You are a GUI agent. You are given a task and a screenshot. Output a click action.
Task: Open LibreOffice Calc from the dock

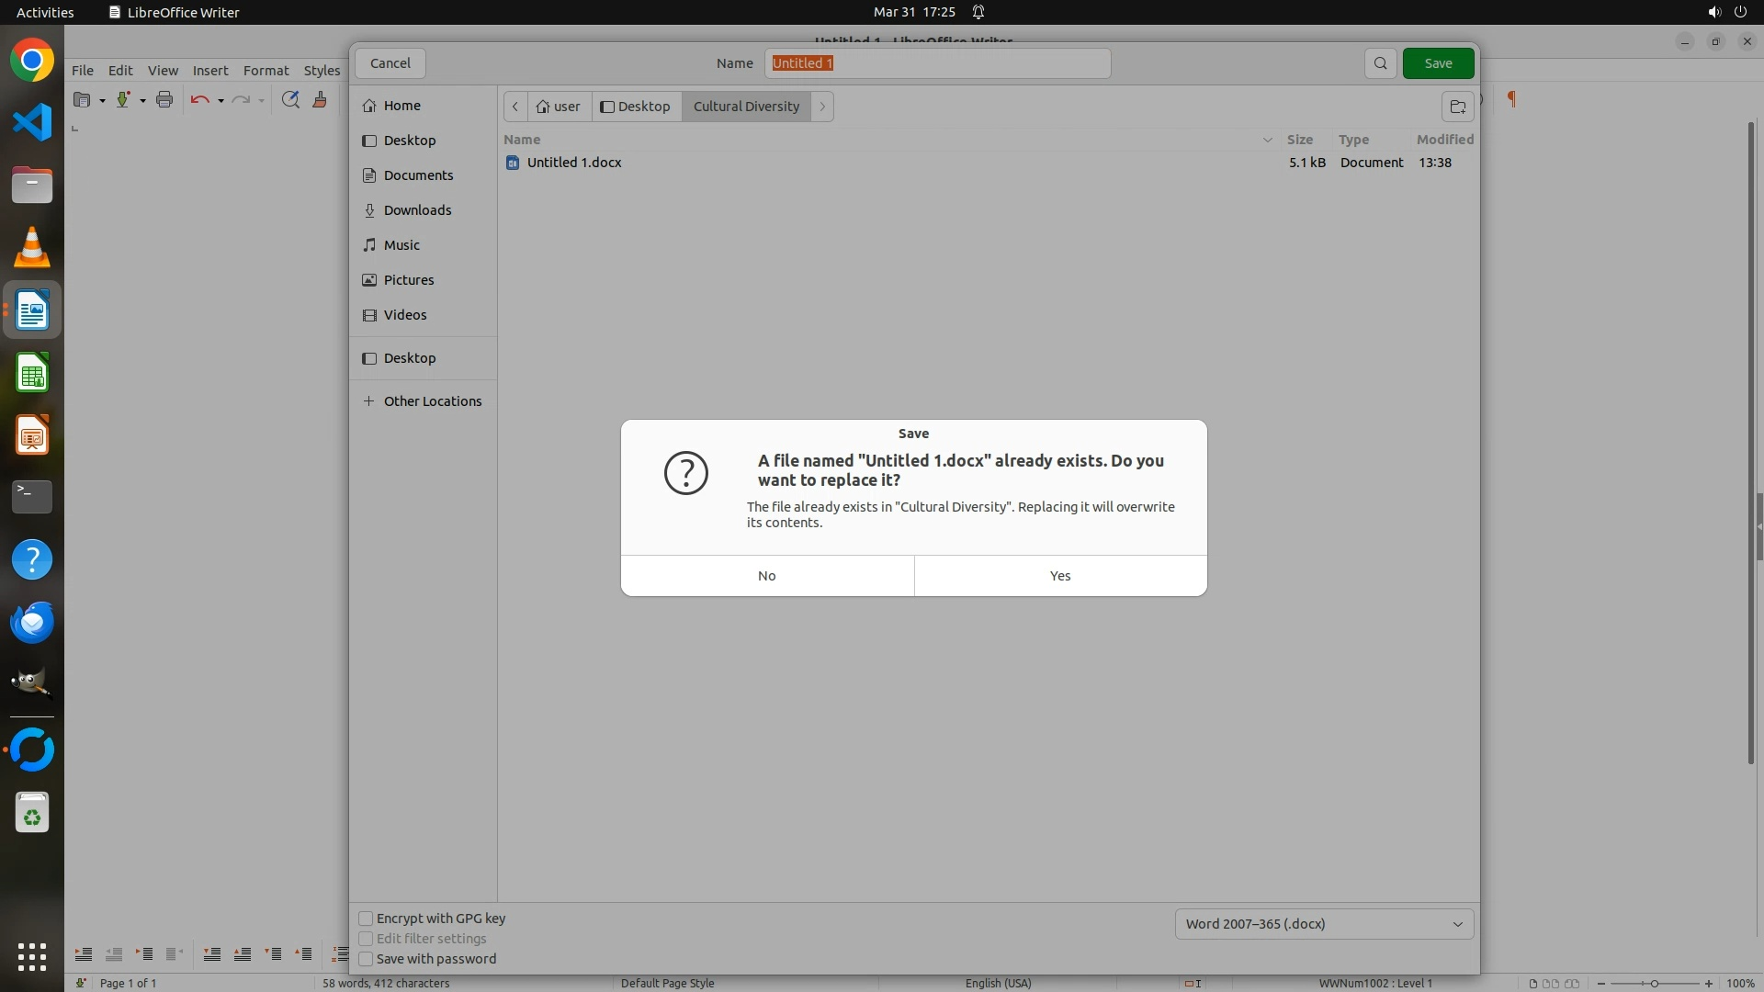tap(32, 374)
